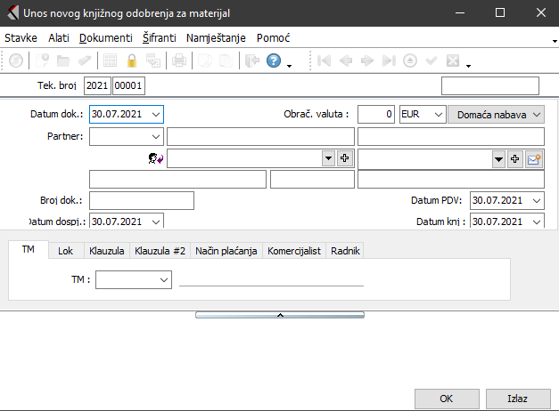Switch to the Komercijalist tab
Image resolution: width=559 pixels, height=411 pixels.
[x=295, y=251]
